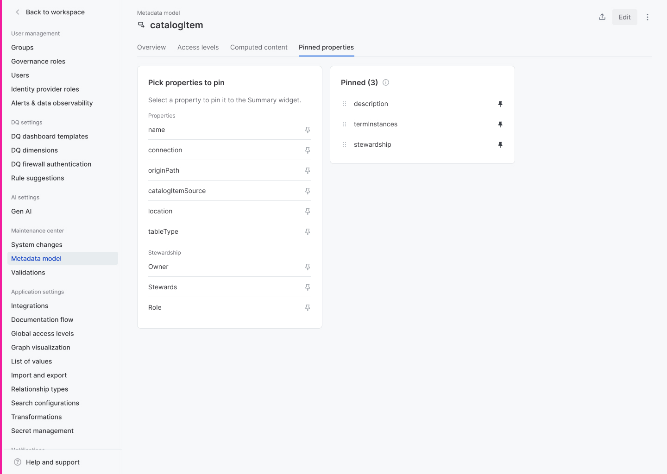Unpin the description property
667x474 pixels.
point(500,104)
